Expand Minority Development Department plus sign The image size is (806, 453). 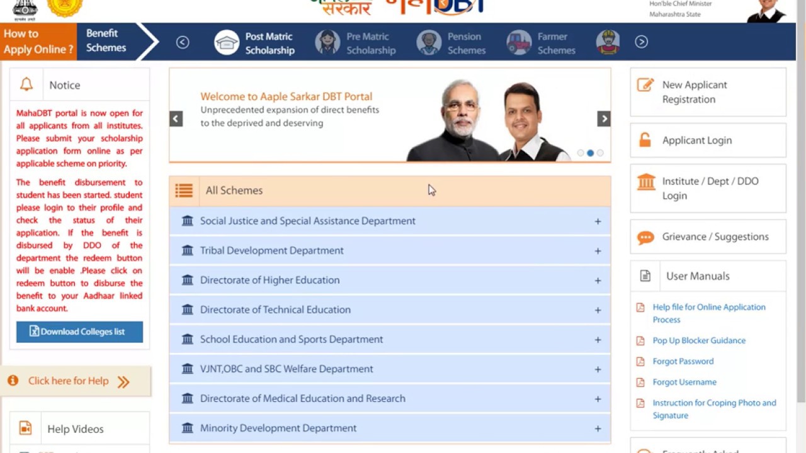pyautogui.click(x=598, y=428)
